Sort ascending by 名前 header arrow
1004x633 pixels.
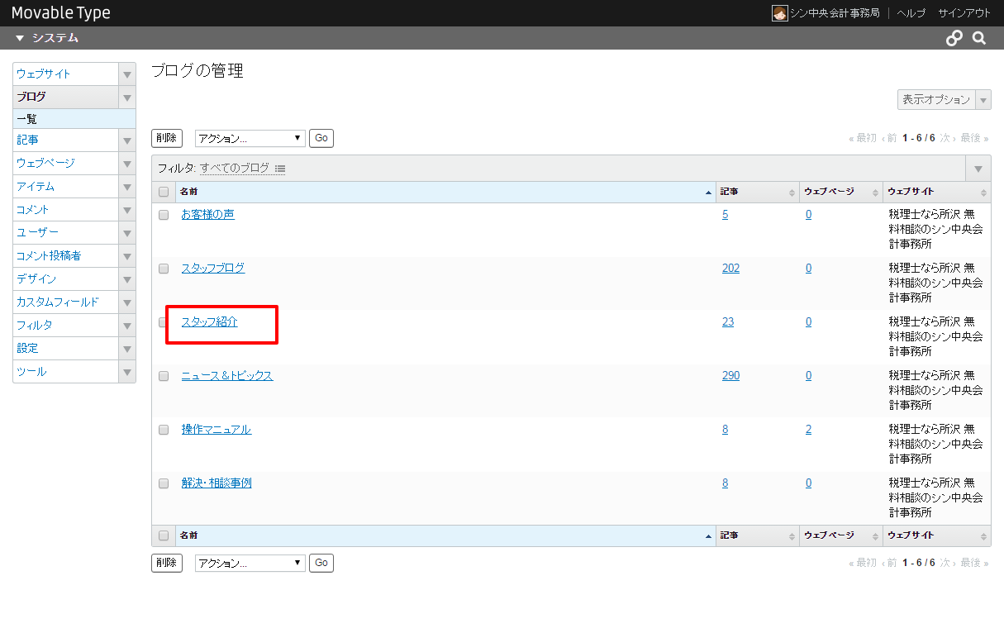(708, 193)
